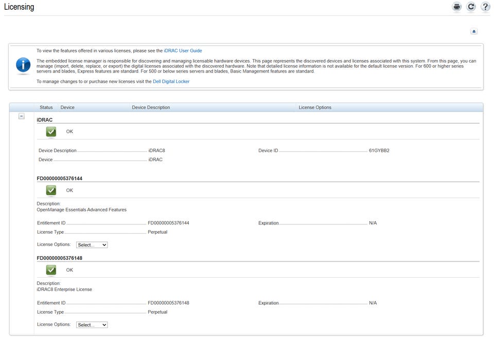Click the iDRAC OK status checkmark icon

pyautogui.click(x=51, y=132)
